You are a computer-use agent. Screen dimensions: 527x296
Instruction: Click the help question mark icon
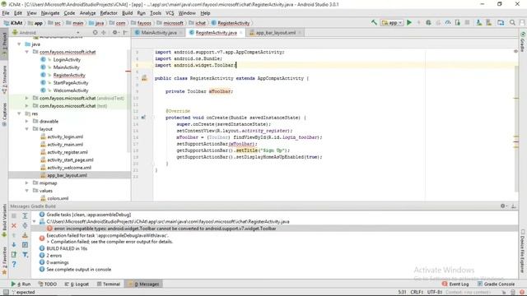(x=14, y=264)
